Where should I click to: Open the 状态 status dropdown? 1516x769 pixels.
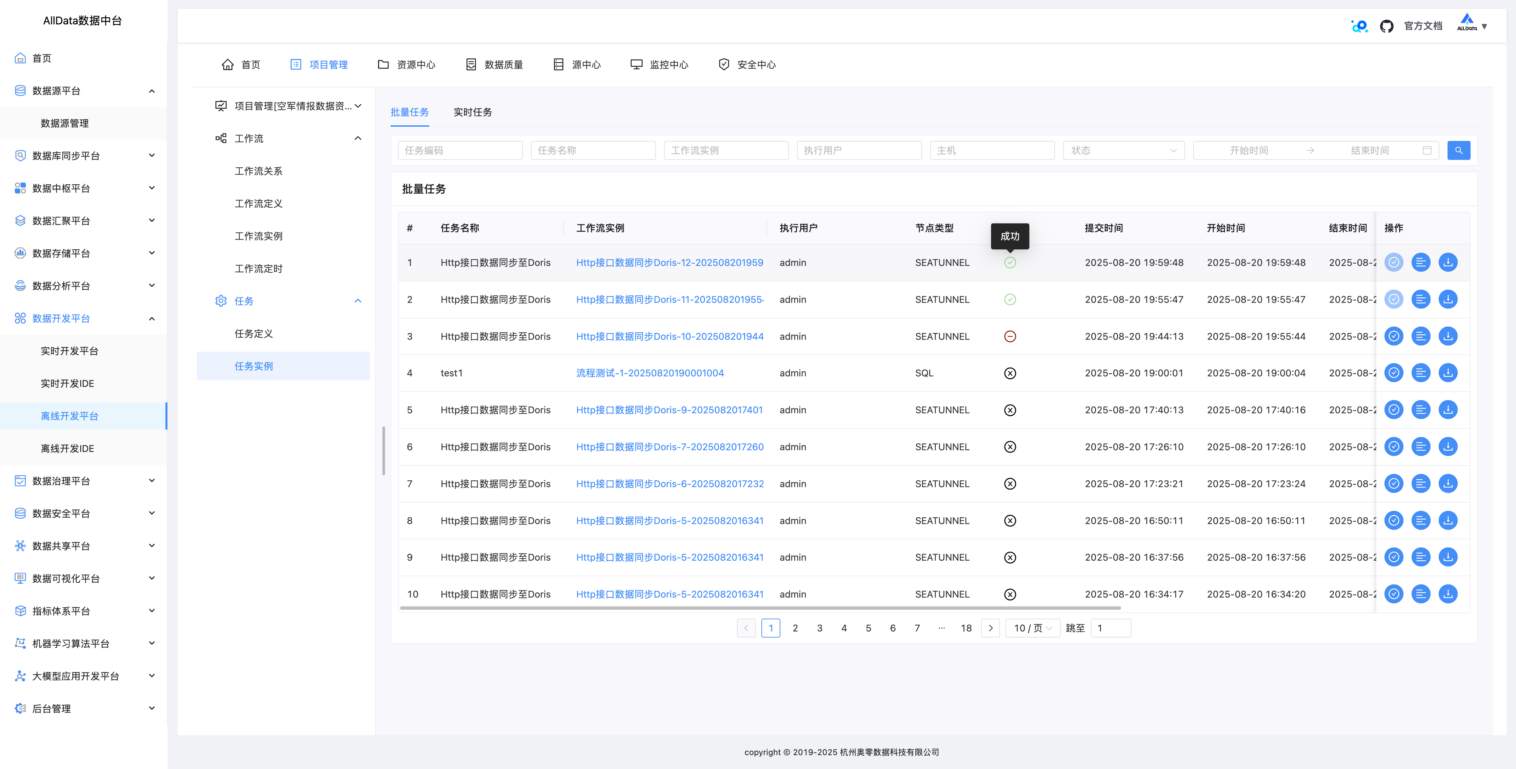click(x=1123, y=150)
